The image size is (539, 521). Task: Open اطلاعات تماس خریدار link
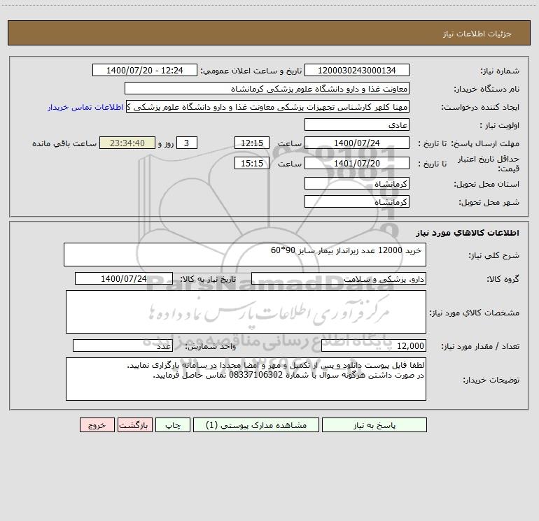(85, 107)
